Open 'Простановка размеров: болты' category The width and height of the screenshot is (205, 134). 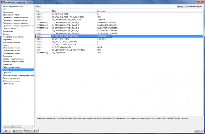tap(15, 20)
